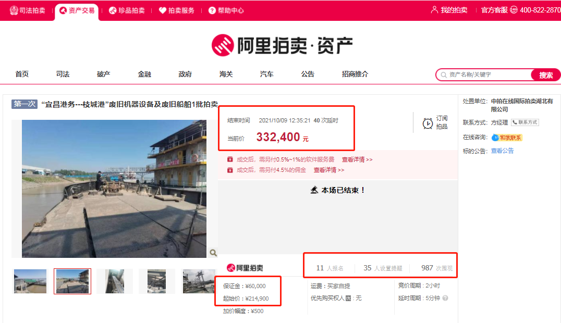The height and width of the screenshot is (323, 561).
Task: Open the 司法 navigation item
Action: pos(63,74)
